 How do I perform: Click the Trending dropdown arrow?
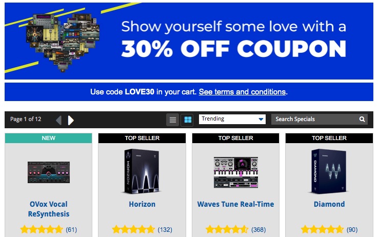coord(261,119)
